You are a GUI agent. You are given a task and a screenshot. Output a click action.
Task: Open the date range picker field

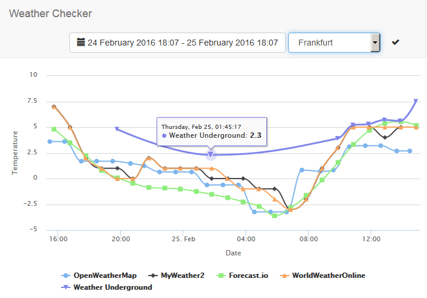(177, 43)
